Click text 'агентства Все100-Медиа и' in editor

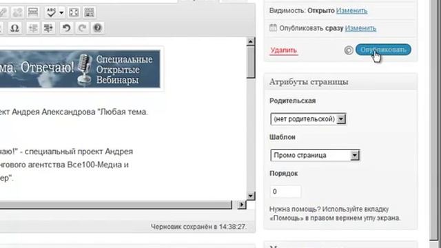(78, 165)
